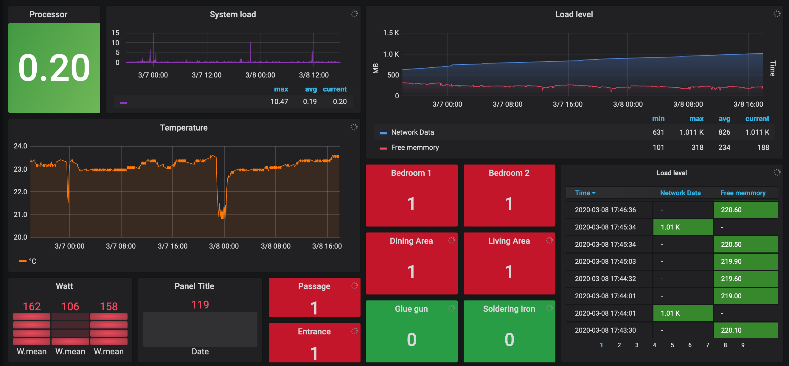Sort table by Time column arrow
Viewport: 789px width, 366px height.
(x=594, y=193)
